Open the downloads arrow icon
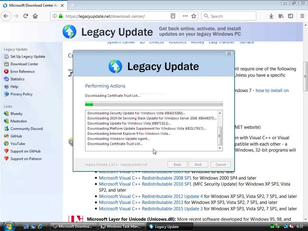Screen dimensions: 308x231 click(271, 16)
